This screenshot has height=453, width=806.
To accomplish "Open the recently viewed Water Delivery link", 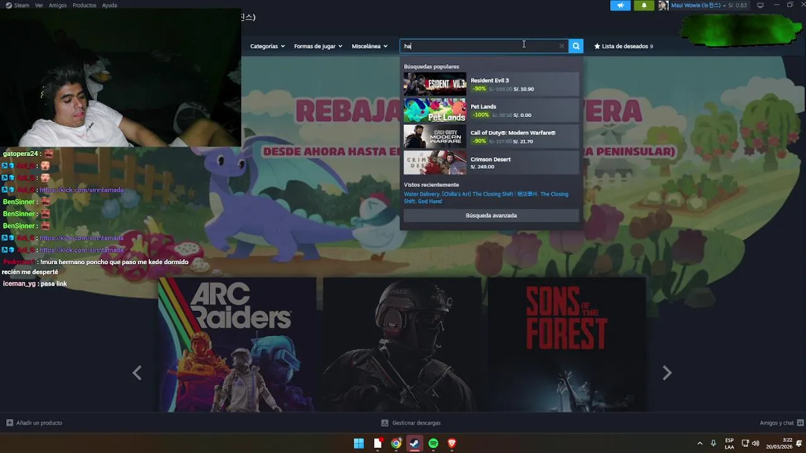I will click(x=422, y=194).
